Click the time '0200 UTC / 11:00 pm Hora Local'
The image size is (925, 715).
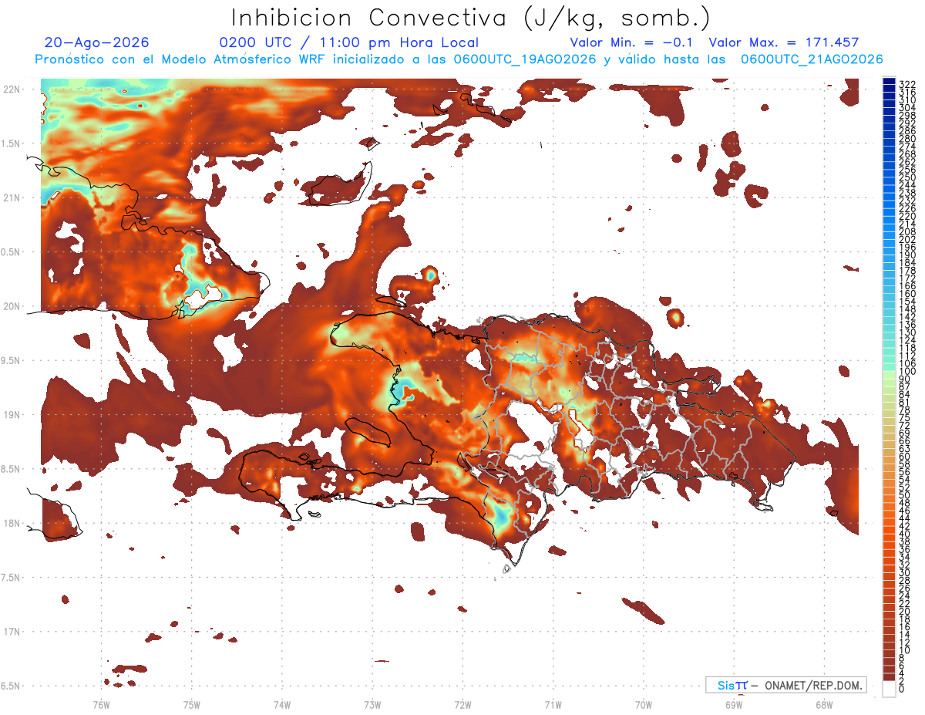(x=349, y=42)
